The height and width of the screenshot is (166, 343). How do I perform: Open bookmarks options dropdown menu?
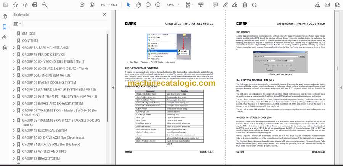pyautogui.click(x=17, y=24)
